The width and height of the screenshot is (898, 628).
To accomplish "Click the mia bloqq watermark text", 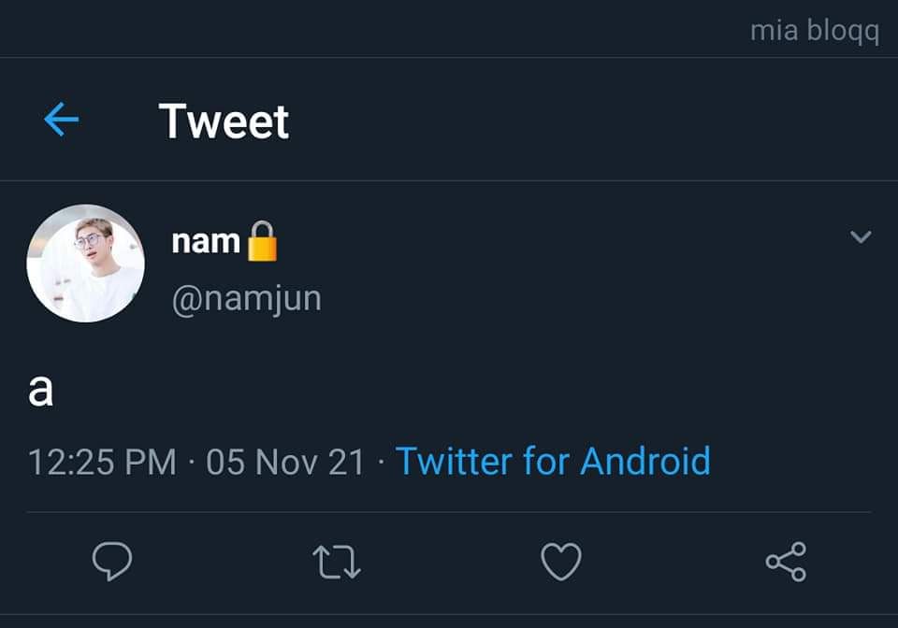I will [815, 31].
